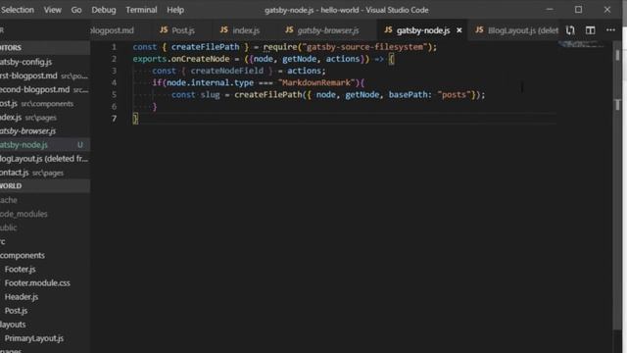Select gatsby-node.js in open editors list
This screenshot has width=627, height=353.
pyautogui.click(x=45, y=145)
